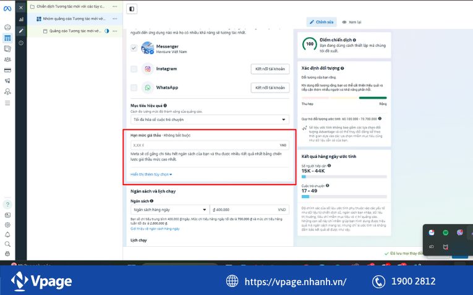Open megaphone advertising icon in sidebar
The width and height of the screenshot is (473, 295).
pos(7,81)
